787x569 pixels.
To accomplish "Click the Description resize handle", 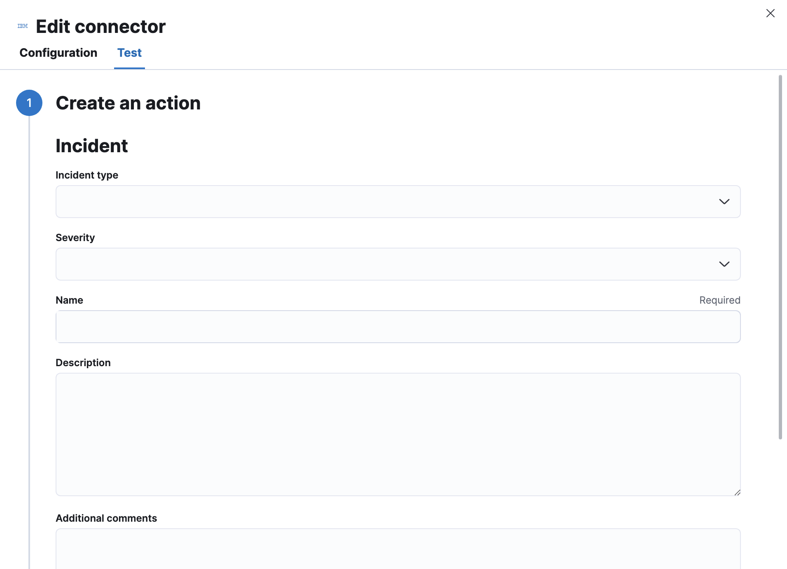I will tap(738, 493).
